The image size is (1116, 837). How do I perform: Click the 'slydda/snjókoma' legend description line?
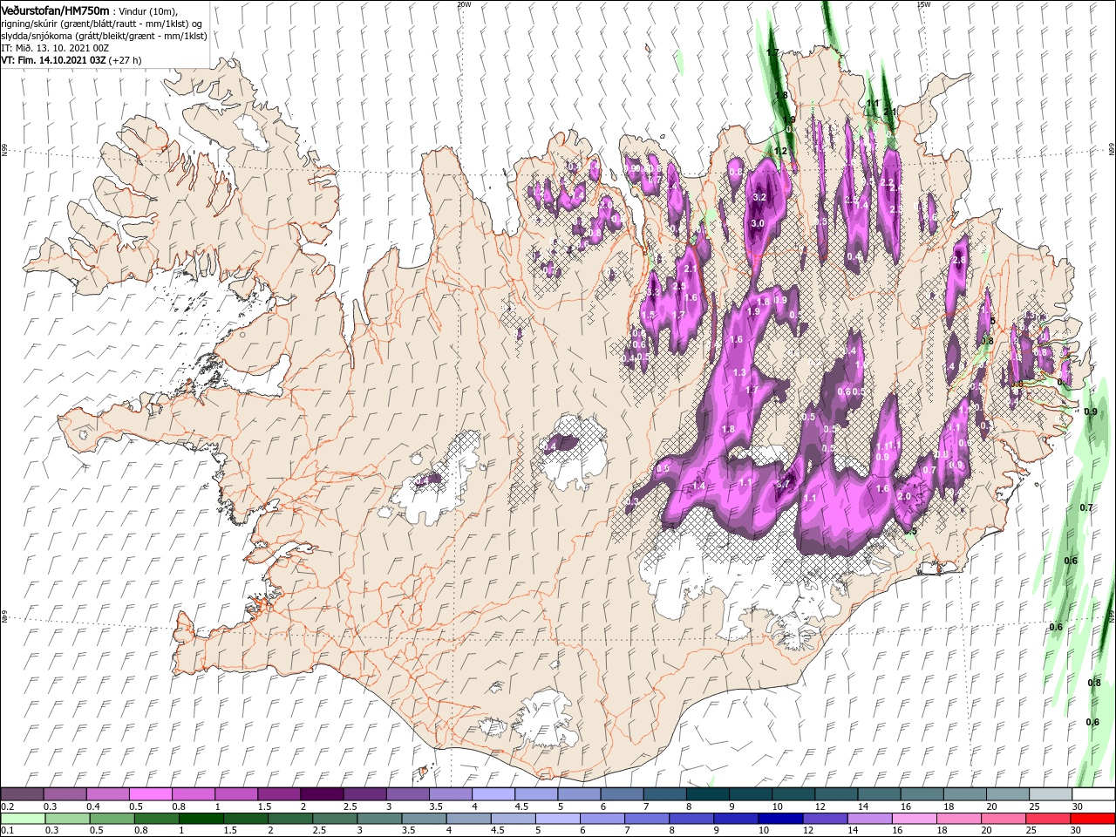(102, 36)
